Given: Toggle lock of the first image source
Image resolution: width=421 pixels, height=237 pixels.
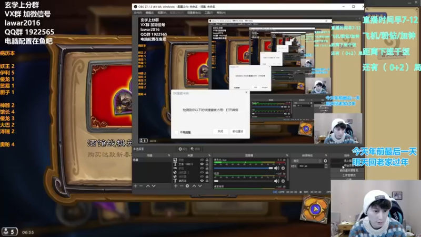Looking at the screenshot, I should coord(207,160).
